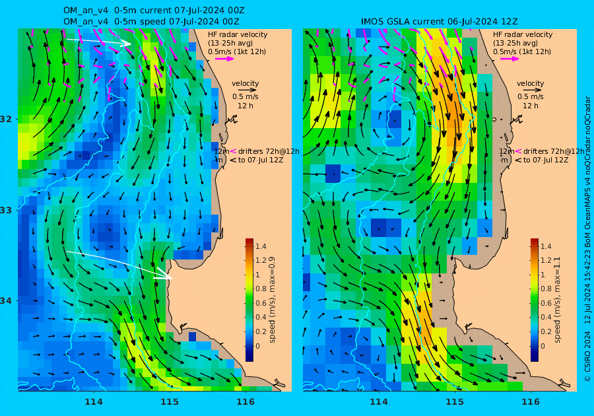The height and width of the screenshot is (416, 594).
Task: Click the 'IMOS GSLA current 06-Jul-2024 12Z' title
Action: 440,22
